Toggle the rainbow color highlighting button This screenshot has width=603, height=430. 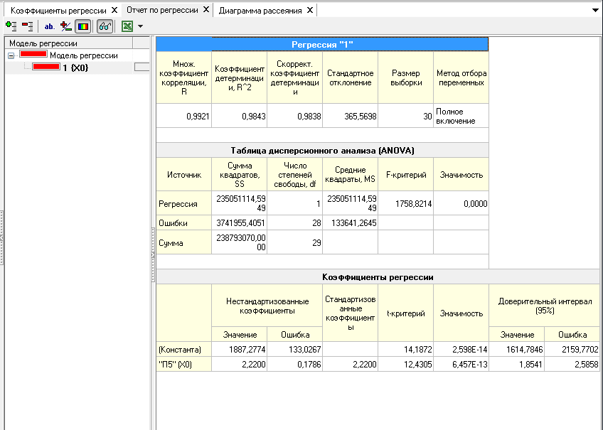point(83,26)
